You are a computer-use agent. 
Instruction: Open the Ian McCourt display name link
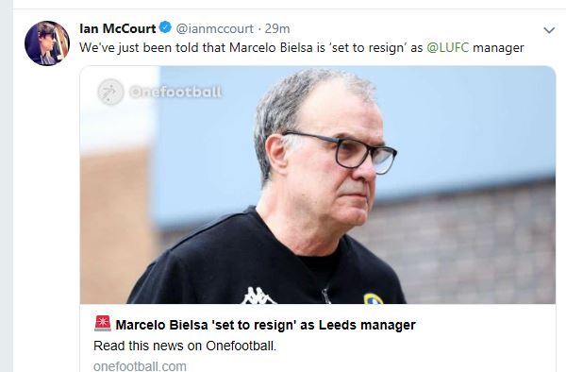click(117, 28)
